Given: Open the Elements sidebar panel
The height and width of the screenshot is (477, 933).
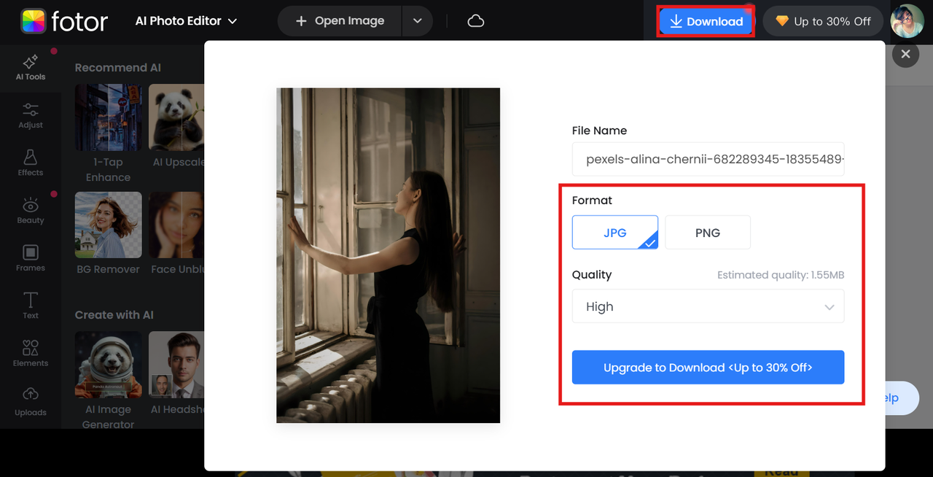Looking at the screenshot, I should (x=31, y=353).
